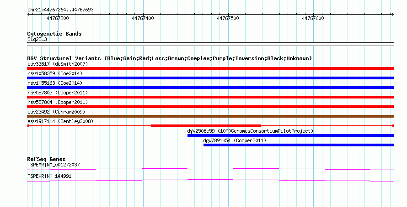Open the nsv587803 (Cooper2011) label

58,93
